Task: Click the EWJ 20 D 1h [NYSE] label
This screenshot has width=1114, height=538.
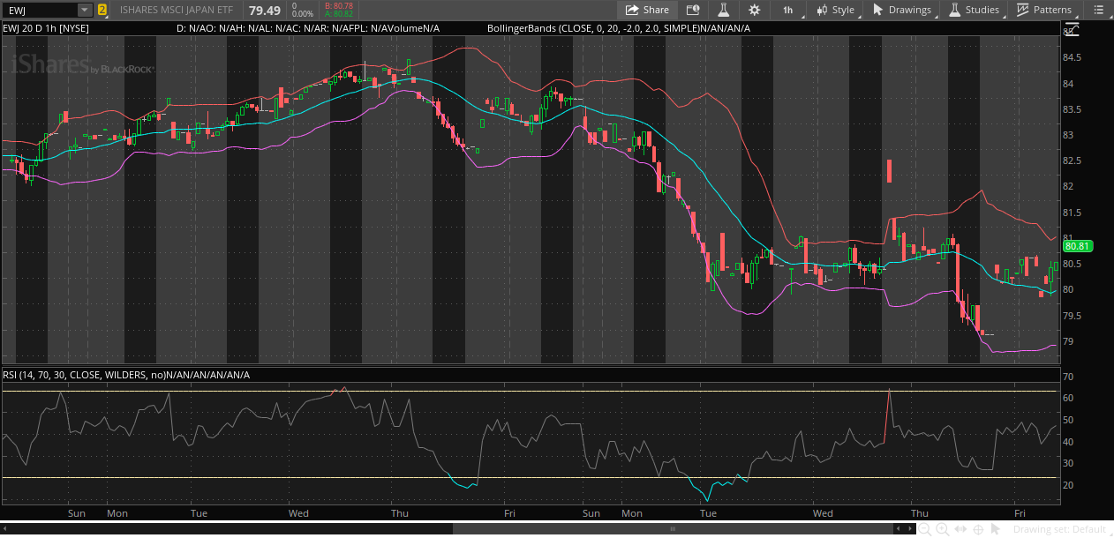Action: pyautogui.click(x=47, y=28)
